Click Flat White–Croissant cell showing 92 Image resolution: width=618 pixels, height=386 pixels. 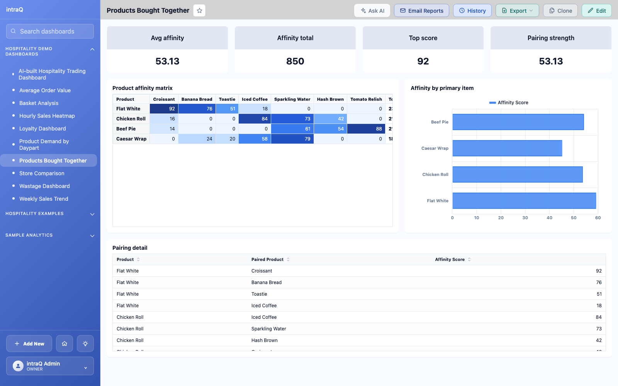[x=164, y=109]
